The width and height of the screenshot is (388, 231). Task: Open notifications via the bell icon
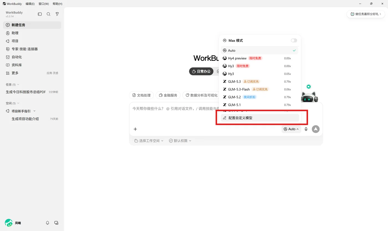pyautogui.click(x=47, y=223)
